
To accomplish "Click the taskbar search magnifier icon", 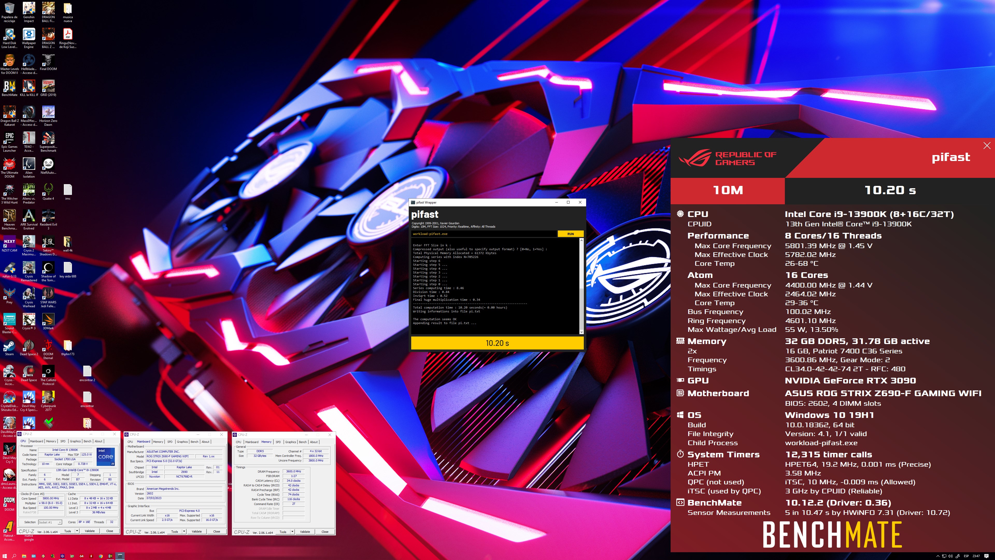I will [14, 556].
